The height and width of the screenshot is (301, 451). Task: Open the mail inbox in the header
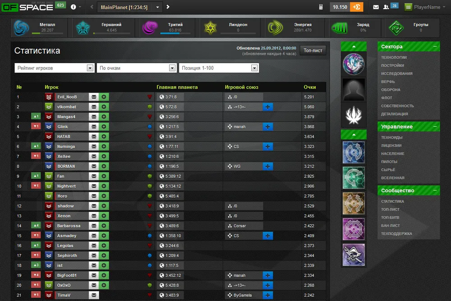(x=376, y=7)
